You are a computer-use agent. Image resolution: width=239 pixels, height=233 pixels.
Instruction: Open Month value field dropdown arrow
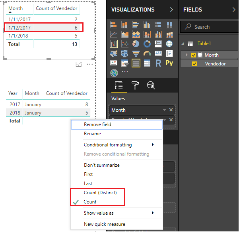pyautogui.click(x=164, y=110)
